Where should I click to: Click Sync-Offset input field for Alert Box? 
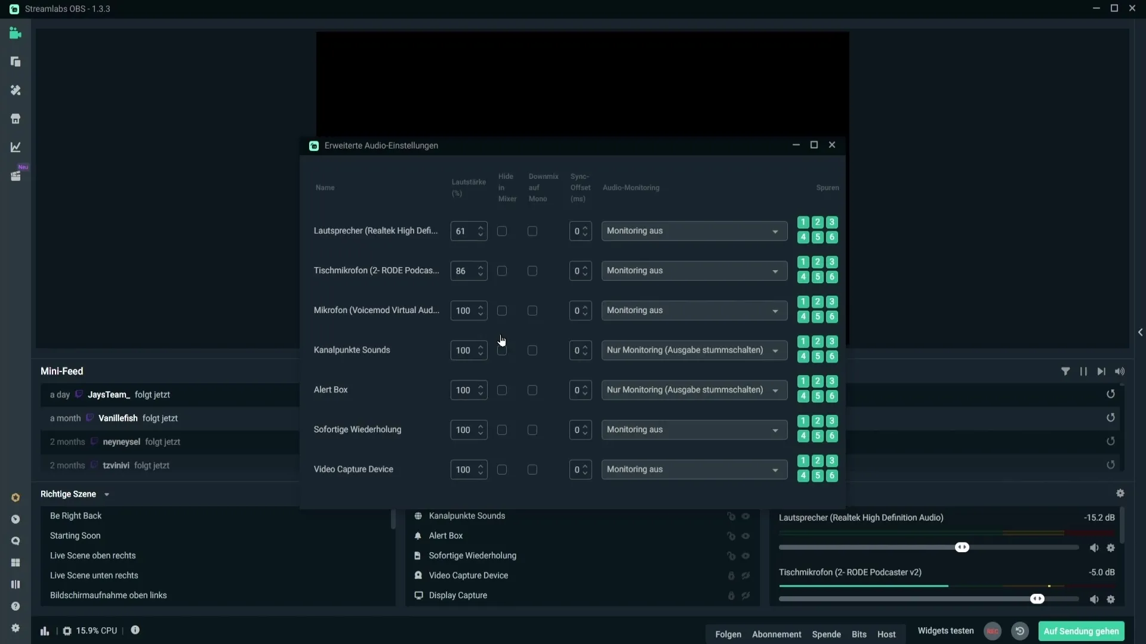pyautogui.click(x=578, y=391)
